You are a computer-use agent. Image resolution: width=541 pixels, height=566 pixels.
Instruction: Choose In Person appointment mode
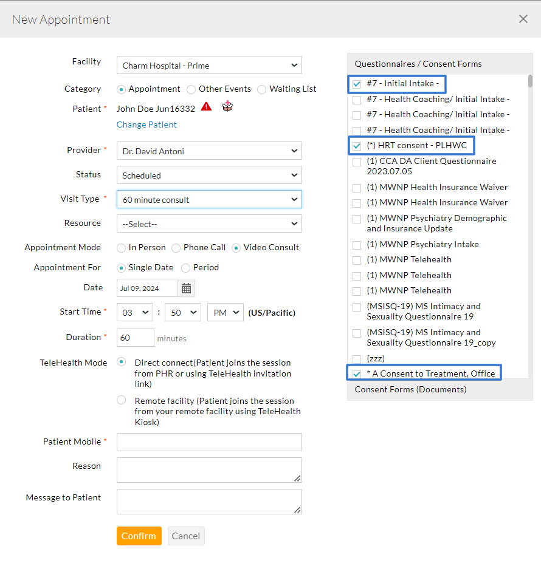coord(122,248)
